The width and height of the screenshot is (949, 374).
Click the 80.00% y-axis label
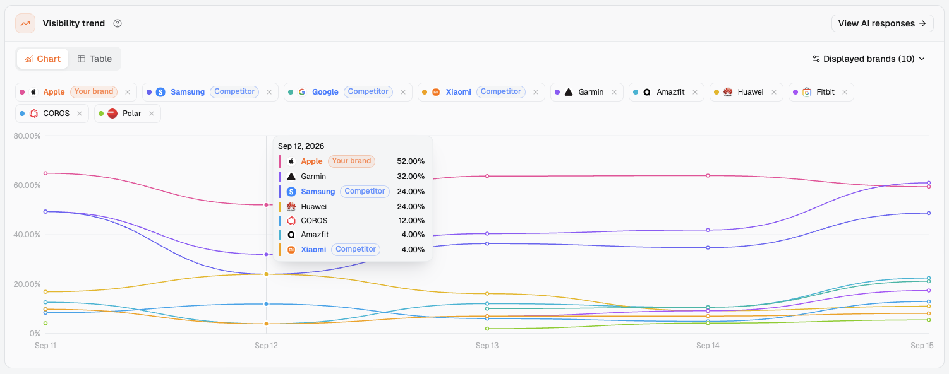click(27, 136)
